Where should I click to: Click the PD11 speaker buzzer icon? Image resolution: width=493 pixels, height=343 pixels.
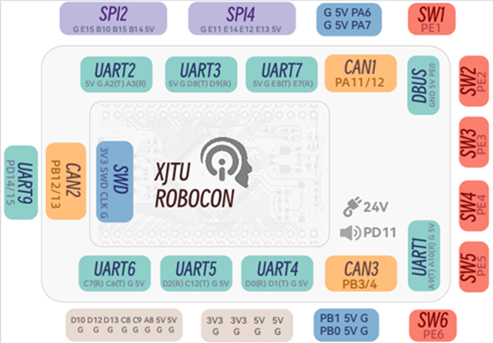coord(350,233)
